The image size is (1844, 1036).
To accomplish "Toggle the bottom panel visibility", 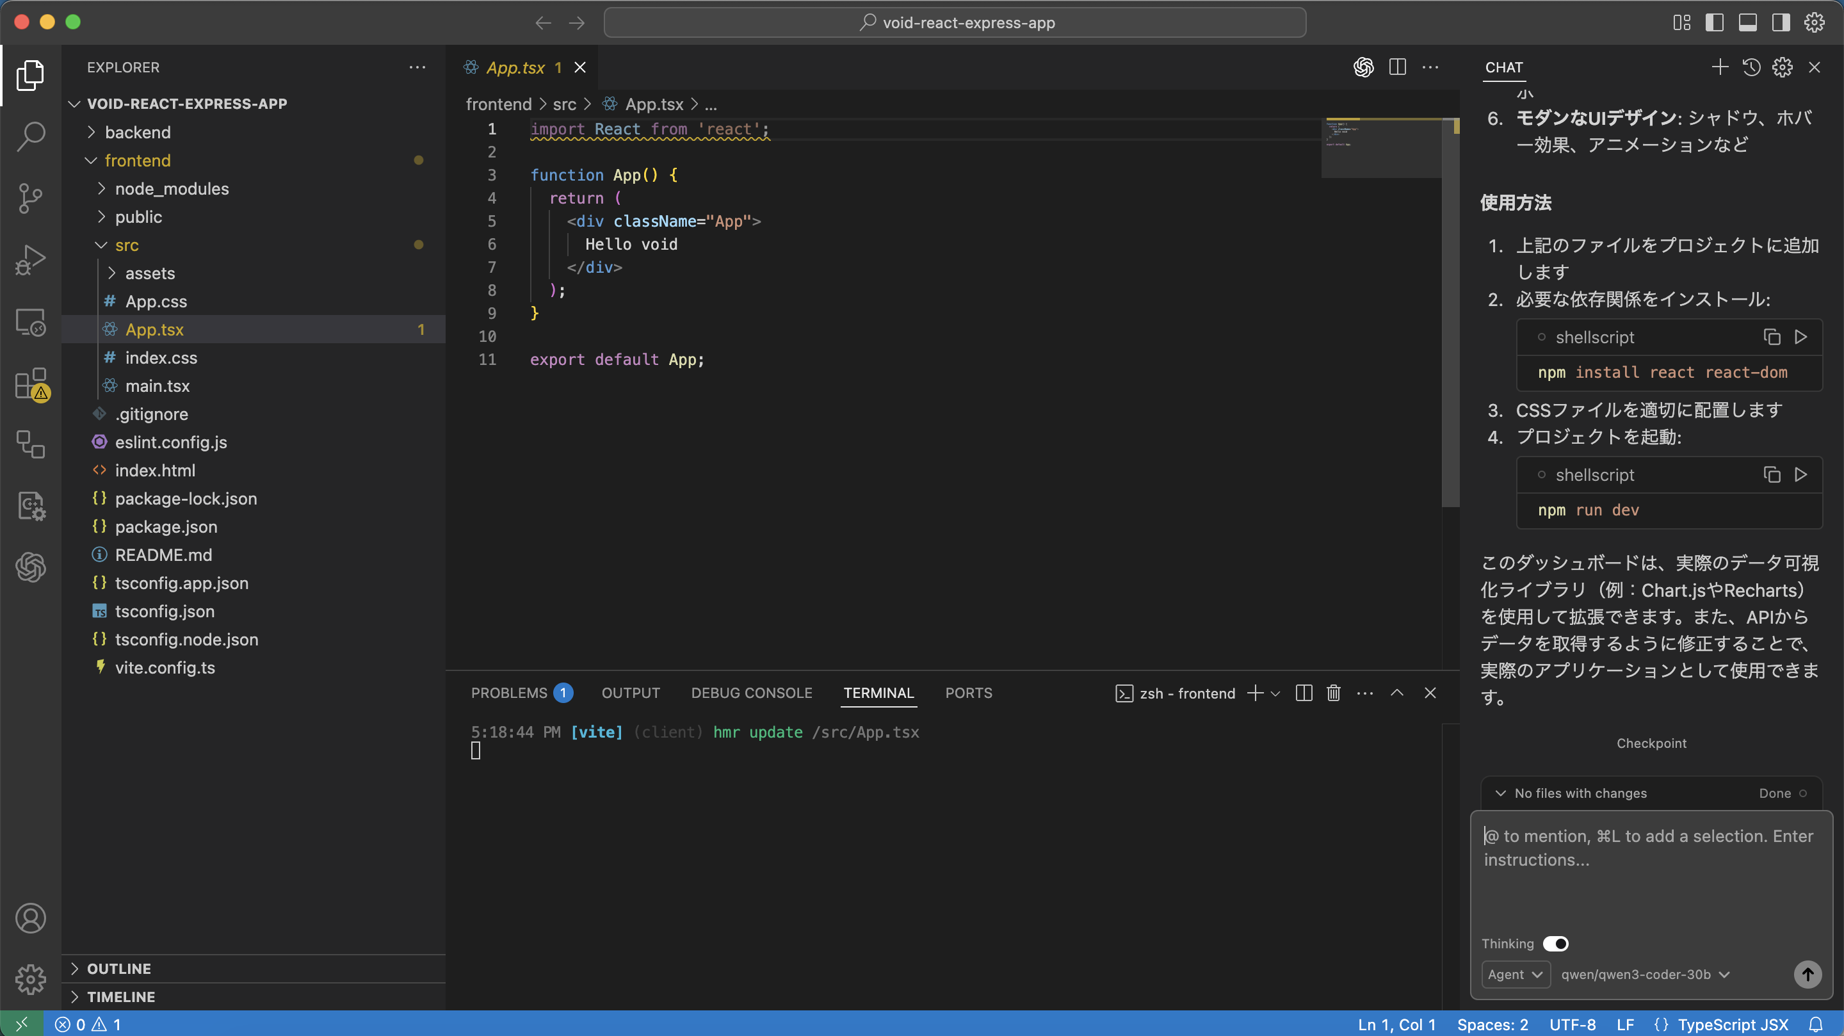I will point(1747,22).
